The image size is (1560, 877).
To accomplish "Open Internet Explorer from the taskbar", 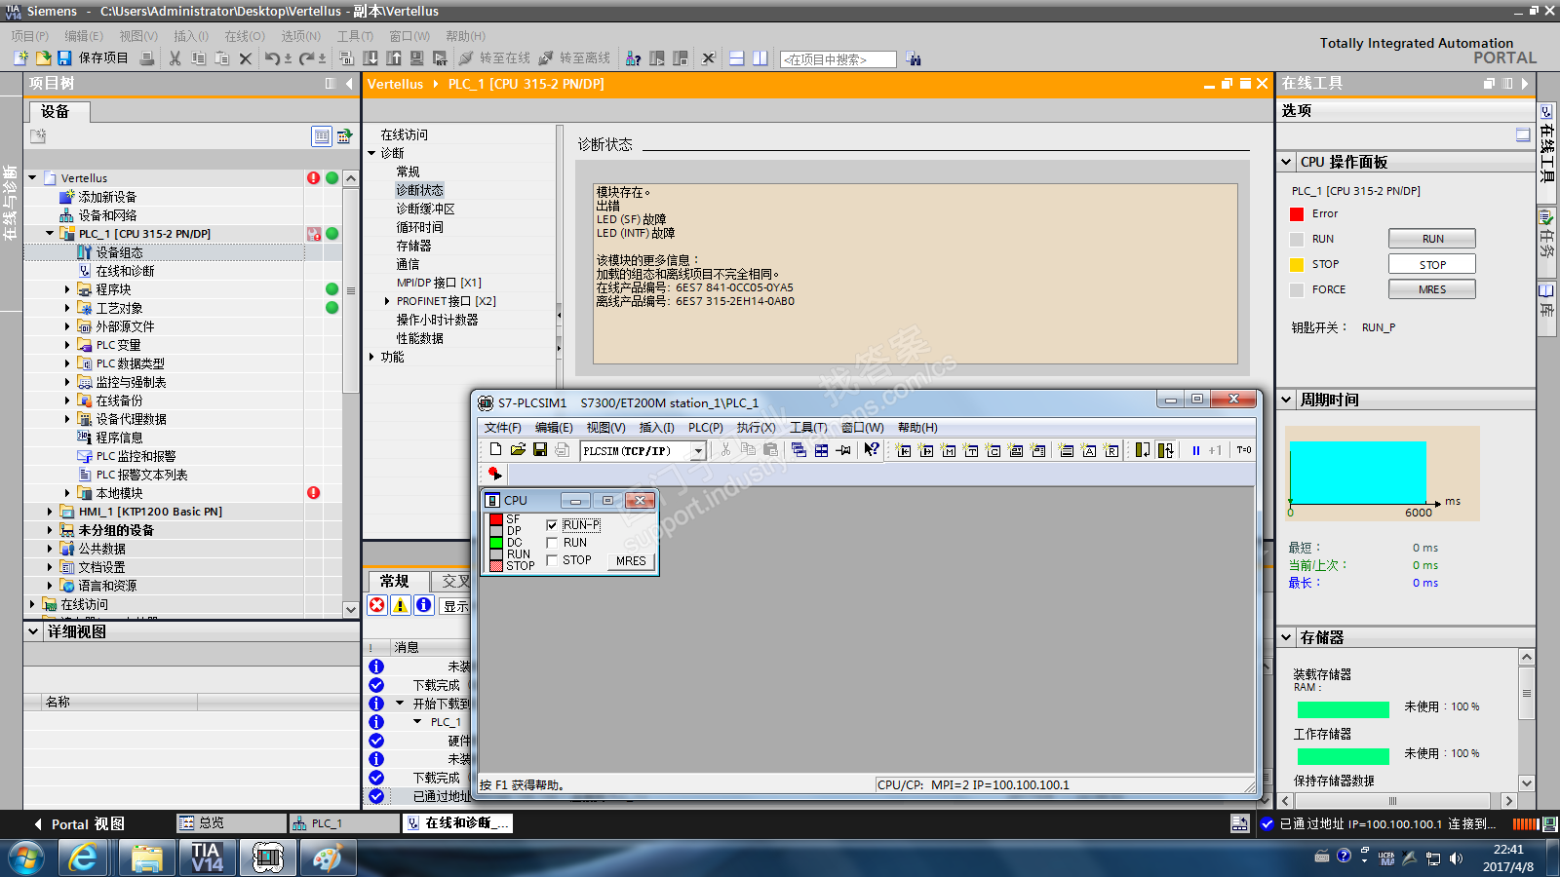I will 84,858.
